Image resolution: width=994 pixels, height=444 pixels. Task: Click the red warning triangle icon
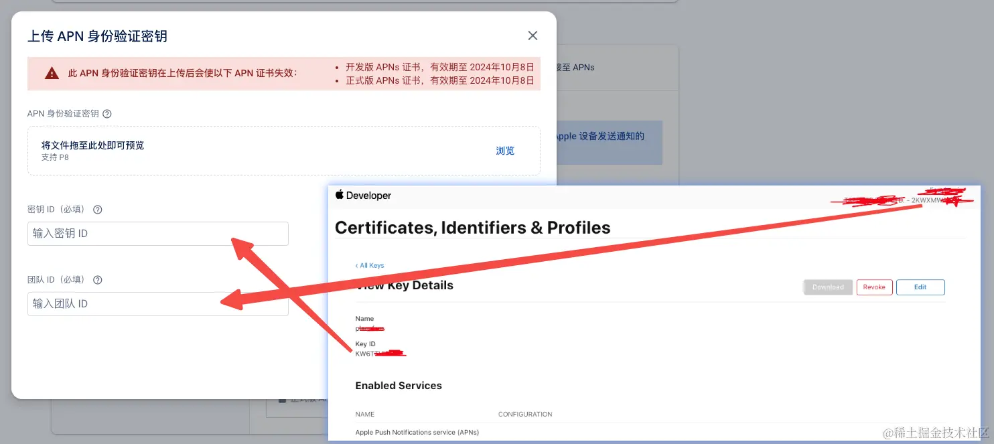tap(52, 73)
